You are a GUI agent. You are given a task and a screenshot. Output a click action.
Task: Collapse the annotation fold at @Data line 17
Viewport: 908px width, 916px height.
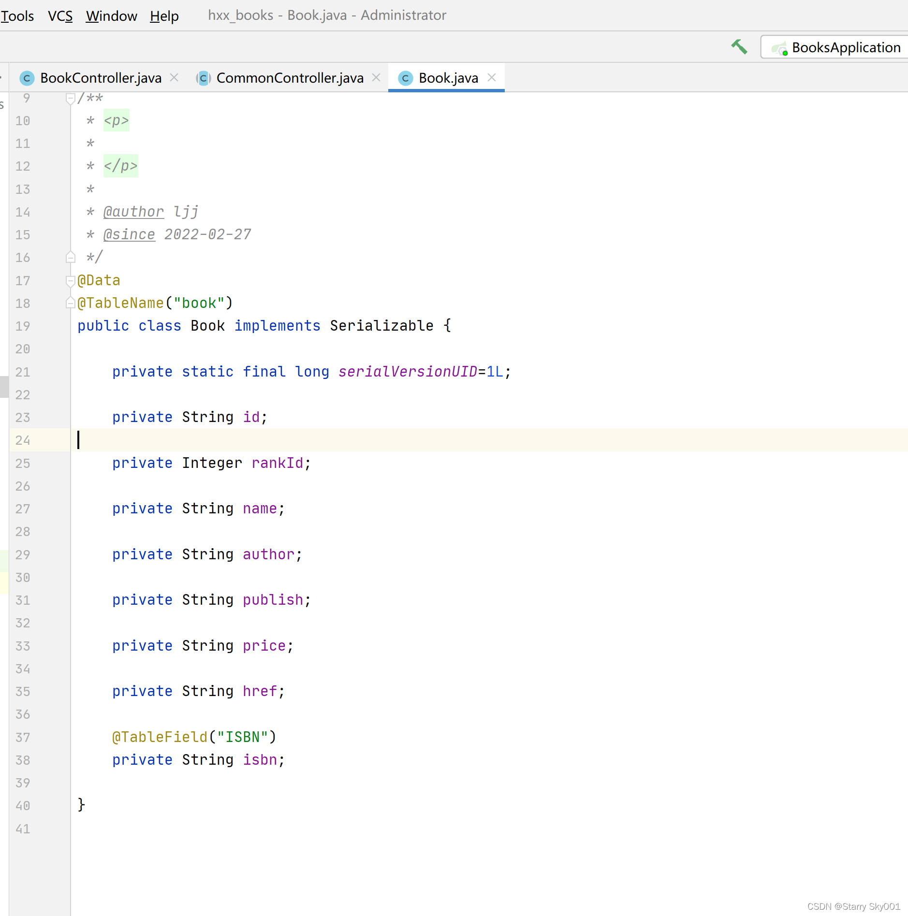click(x=71, y=281)
